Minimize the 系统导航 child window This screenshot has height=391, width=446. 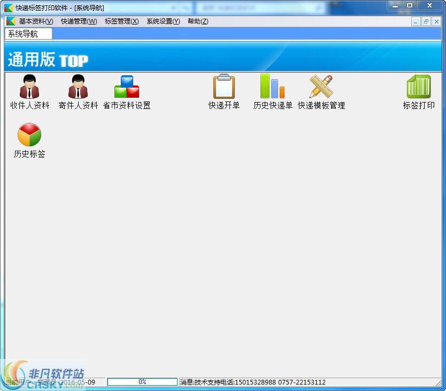pyautogui.click(x=416, y=21)
